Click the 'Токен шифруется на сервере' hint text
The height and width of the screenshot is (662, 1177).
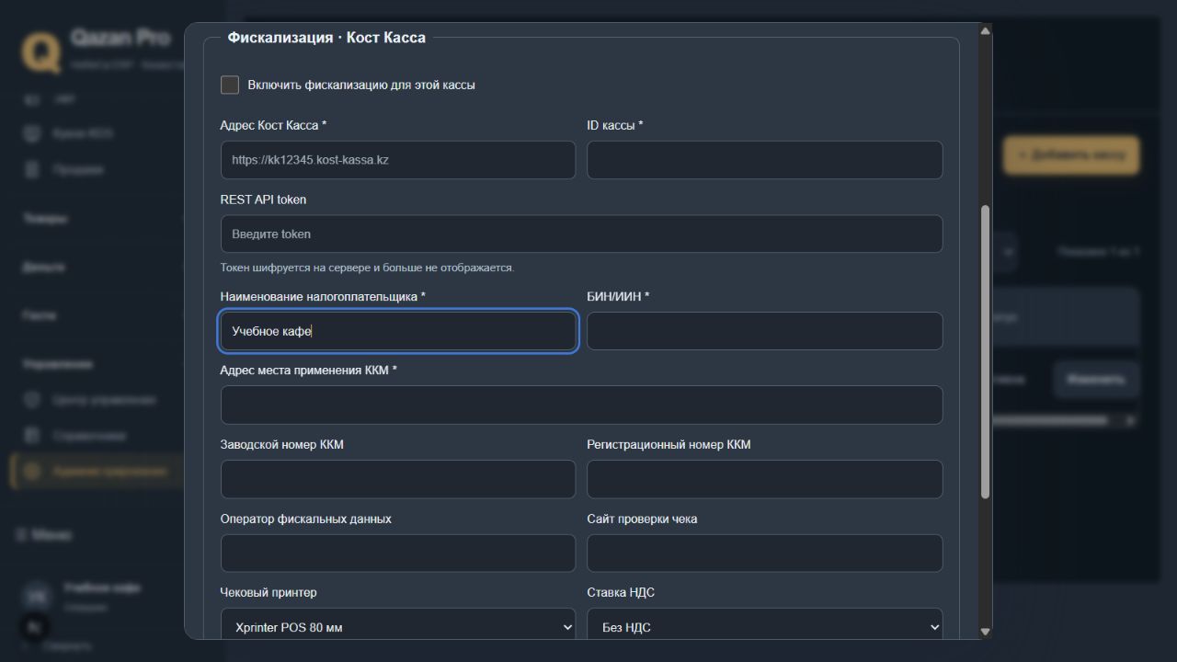coord(367,268)
